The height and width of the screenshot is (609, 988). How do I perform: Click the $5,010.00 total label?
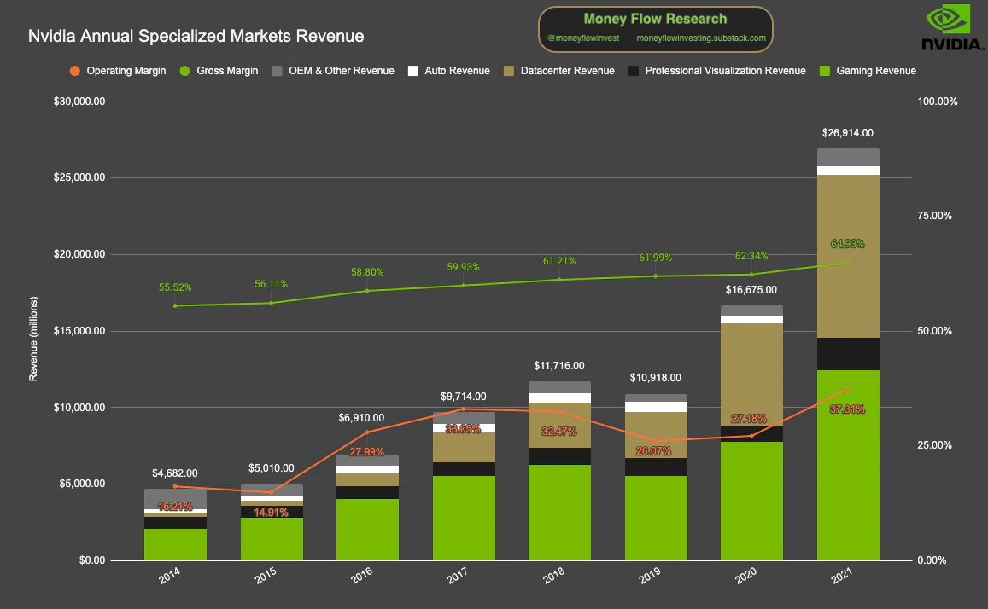[x=271, y=468]
